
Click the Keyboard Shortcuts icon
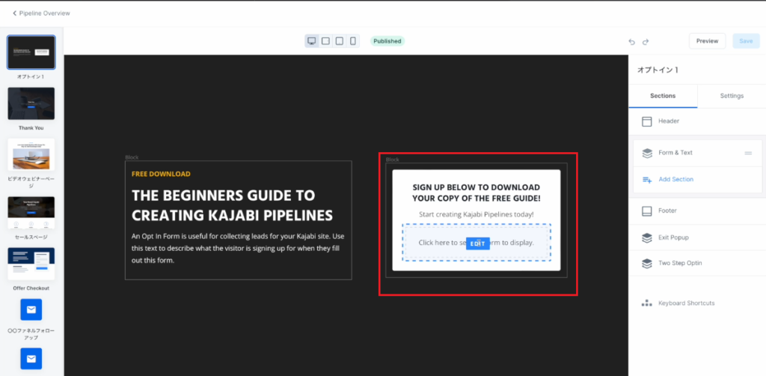pyautogui.click(x=647, y=303)
